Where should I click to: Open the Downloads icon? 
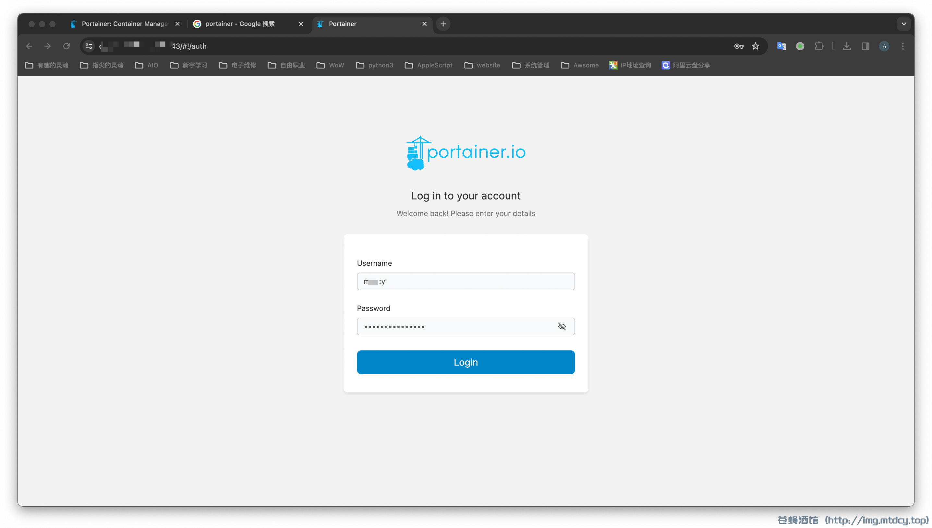click(846, 46)
